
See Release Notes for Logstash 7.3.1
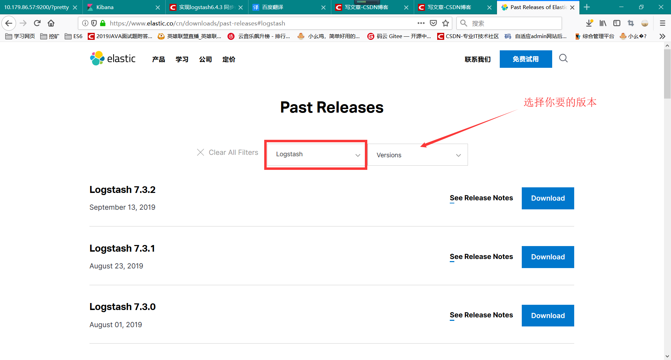tap(481, 257)
